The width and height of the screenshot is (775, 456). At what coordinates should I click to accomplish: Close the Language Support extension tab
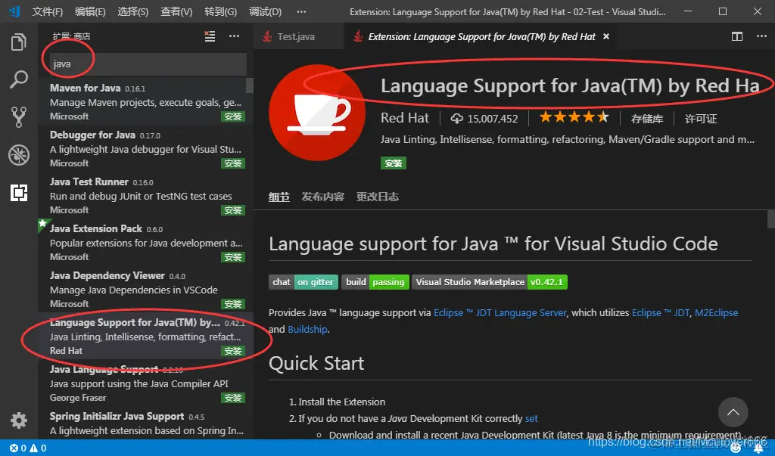pos(606,36)
